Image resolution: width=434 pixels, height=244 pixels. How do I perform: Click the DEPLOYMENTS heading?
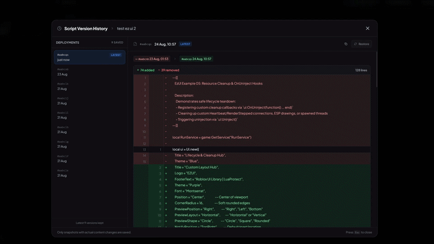coord(67,43)
